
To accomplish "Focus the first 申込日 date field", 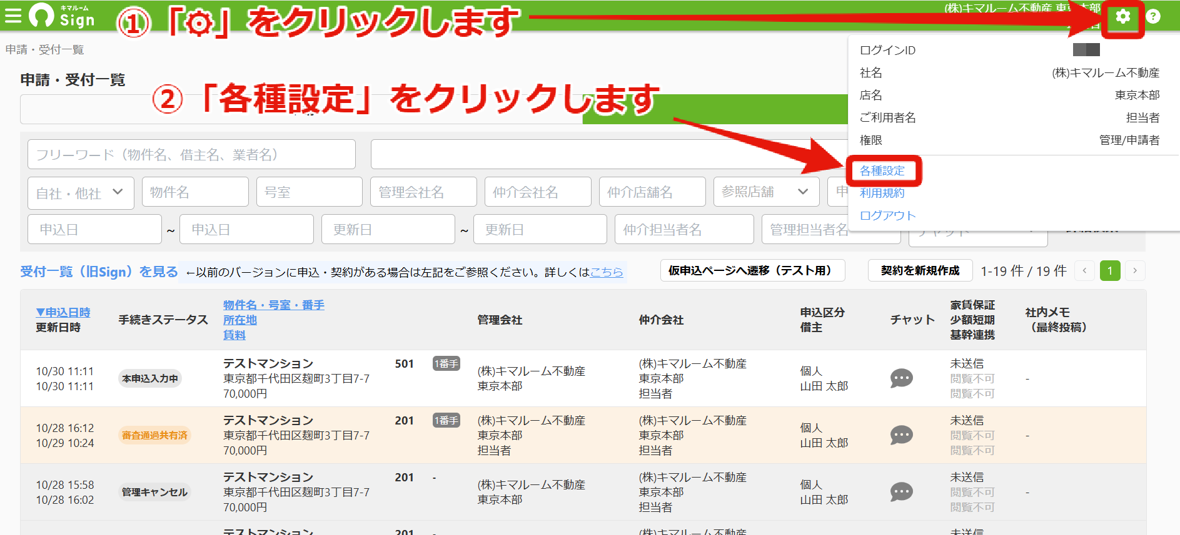I will (x=94, y=229).
